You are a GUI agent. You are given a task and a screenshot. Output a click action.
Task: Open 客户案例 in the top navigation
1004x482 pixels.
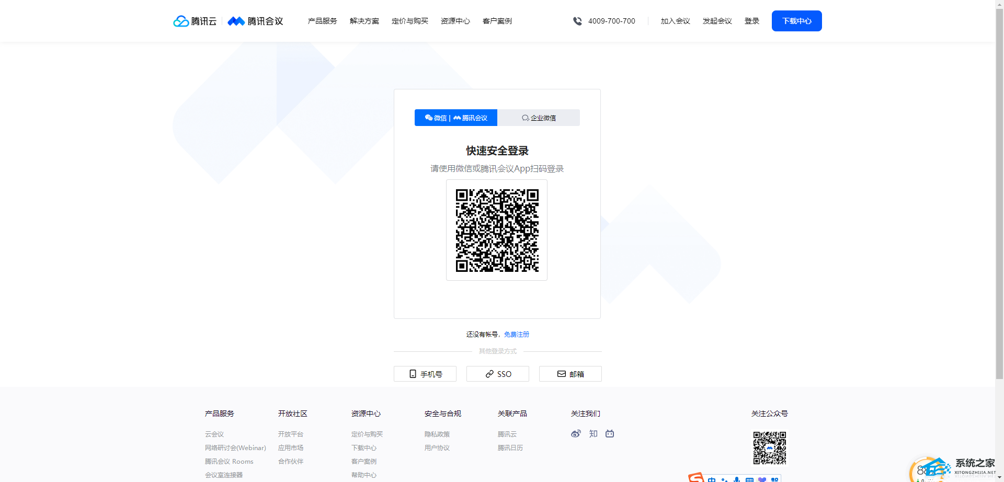tap(497, 21)
